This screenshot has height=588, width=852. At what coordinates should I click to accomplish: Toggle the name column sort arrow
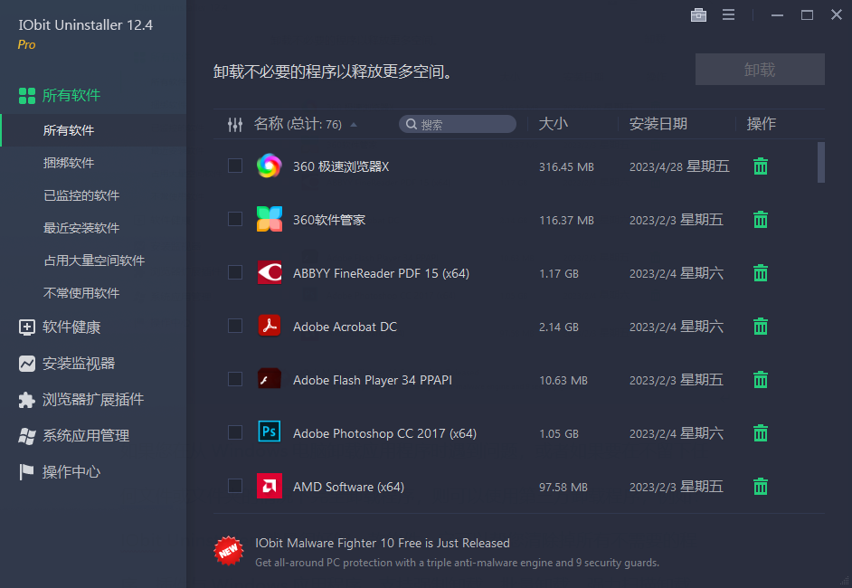(x=354, y=125)
